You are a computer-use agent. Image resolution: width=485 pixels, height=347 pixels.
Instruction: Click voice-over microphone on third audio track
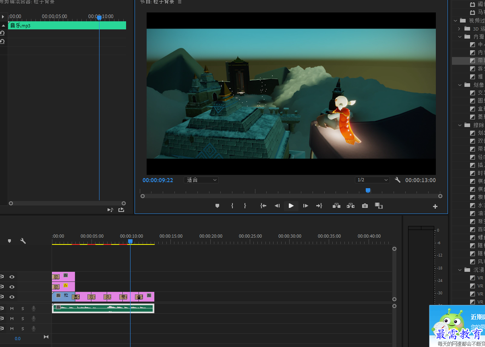point(34,329)
